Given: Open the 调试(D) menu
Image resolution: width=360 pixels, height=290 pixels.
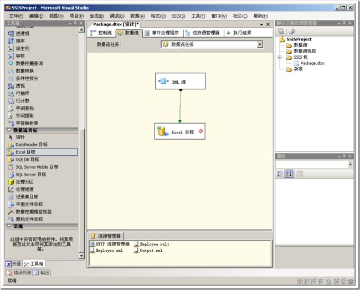Looking at the screenshot, I should [x=117, y=16].
